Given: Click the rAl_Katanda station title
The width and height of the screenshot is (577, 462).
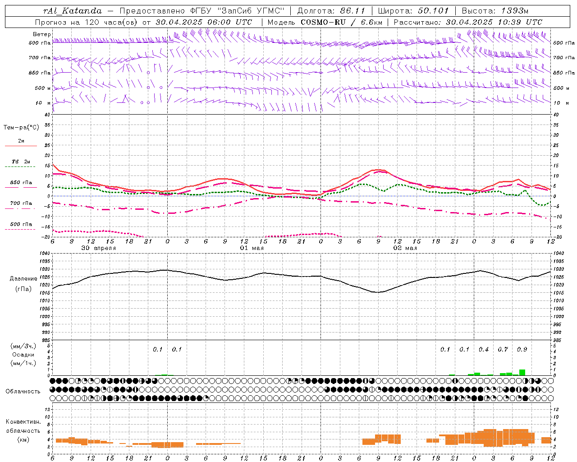Looking at the screenshot, I should tap(72, 11).
